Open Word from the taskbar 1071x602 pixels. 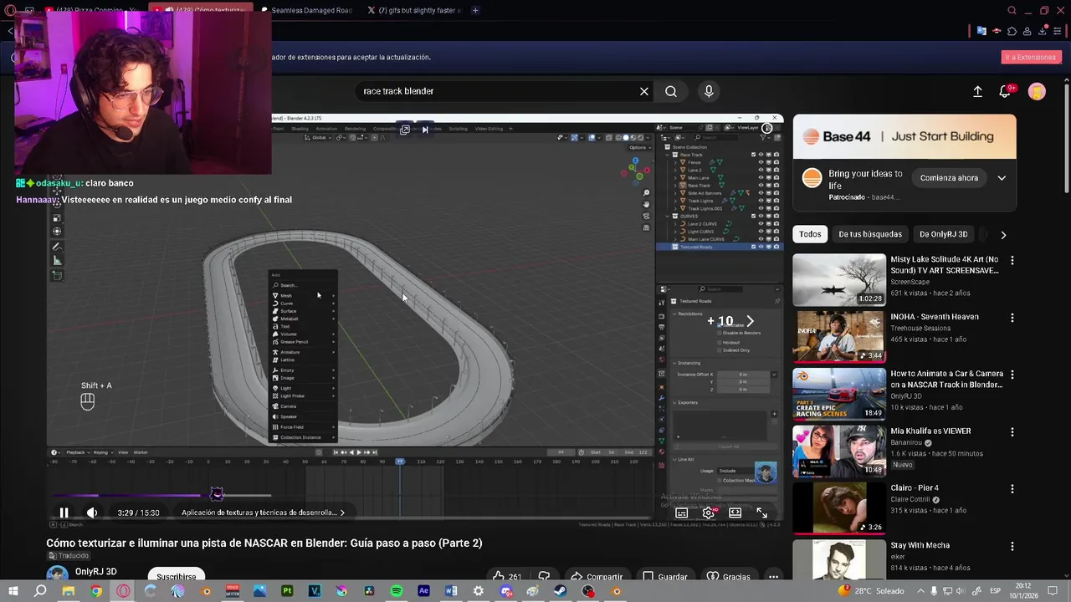click(451, 591)
